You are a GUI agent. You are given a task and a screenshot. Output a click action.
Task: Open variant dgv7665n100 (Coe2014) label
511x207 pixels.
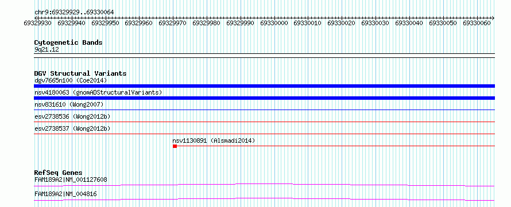coord(71,80)
